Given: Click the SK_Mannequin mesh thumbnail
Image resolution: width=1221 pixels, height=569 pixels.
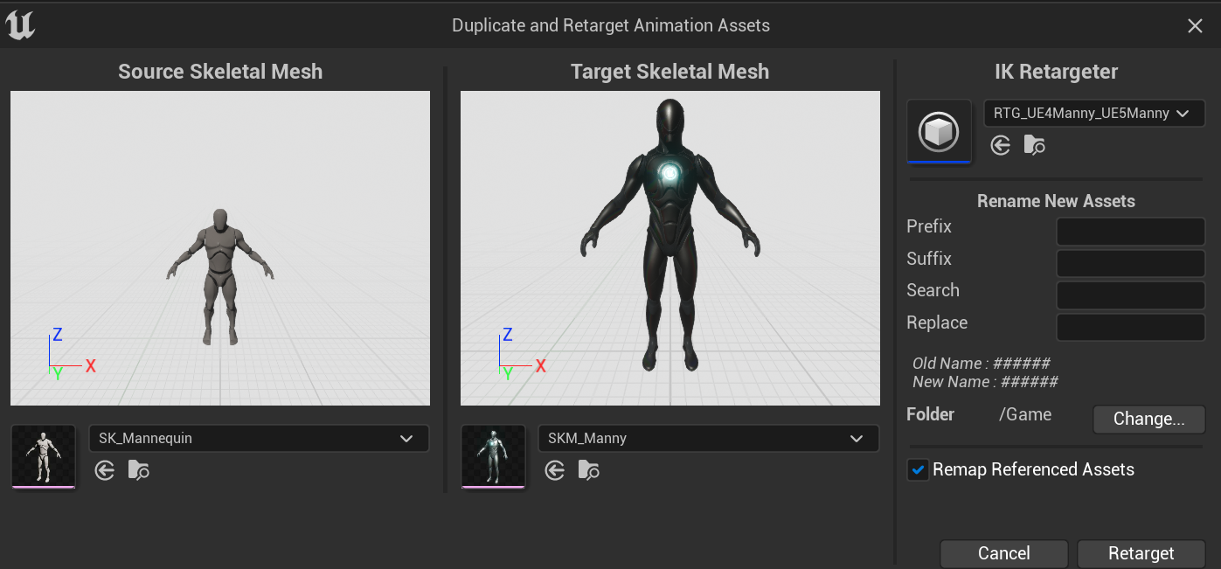Looking at the screenshot, I should click(43, 456).
